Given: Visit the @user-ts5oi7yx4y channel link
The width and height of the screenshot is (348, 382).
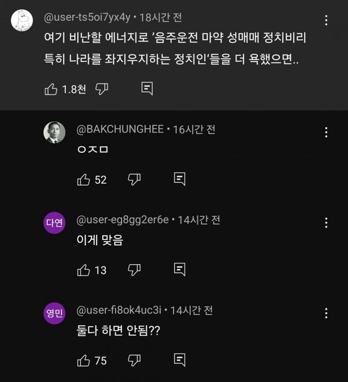Looking at the screenshot, I should coord(87,17).
